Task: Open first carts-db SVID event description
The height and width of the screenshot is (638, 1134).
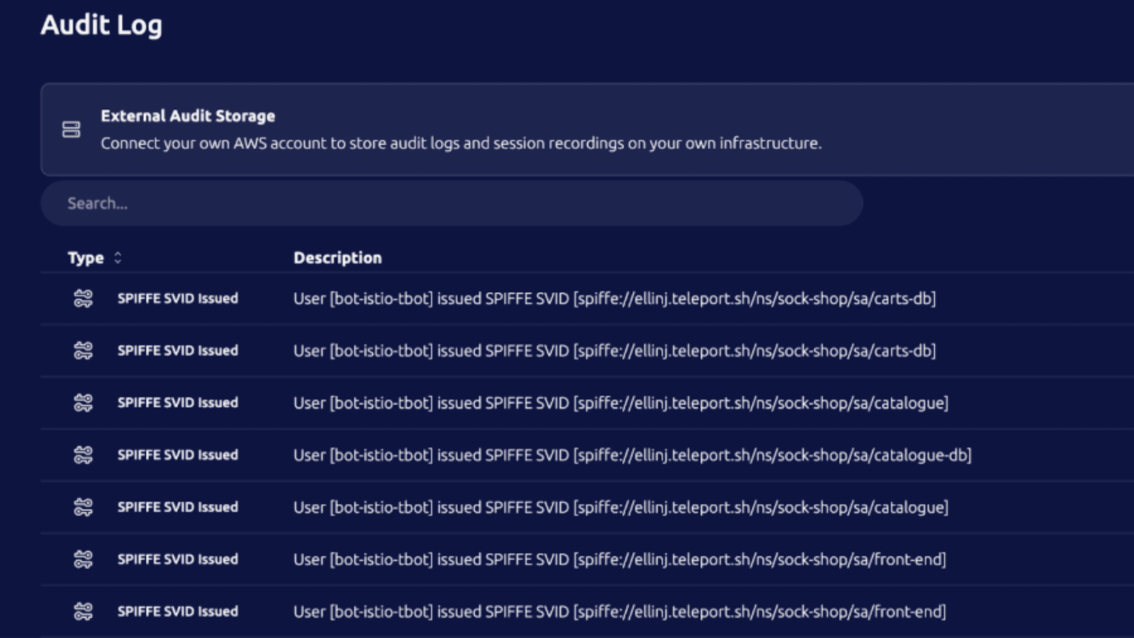Action: tap(614, 298)
